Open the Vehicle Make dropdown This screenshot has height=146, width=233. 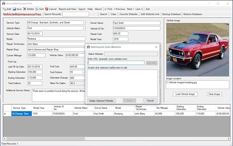[x=83, y=28]
